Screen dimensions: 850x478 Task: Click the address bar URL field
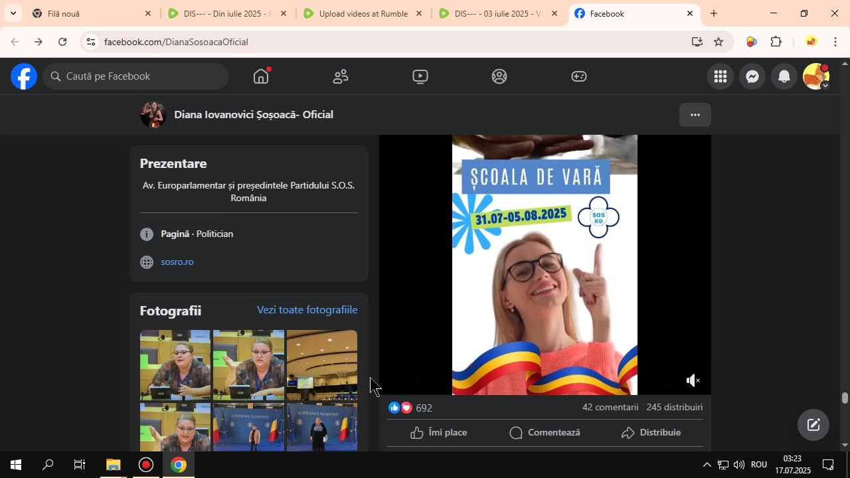(x=392, y=42)
